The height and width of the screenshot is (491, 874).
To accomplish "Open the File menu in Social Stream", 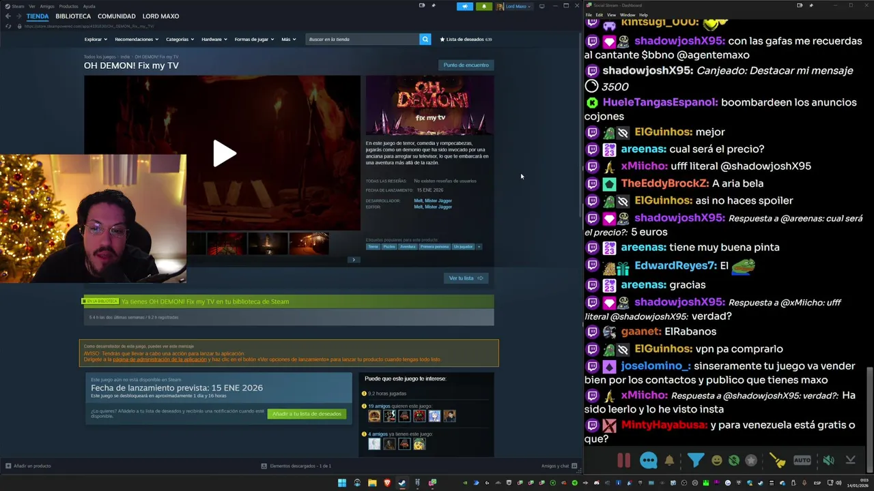I will (589, 14).
